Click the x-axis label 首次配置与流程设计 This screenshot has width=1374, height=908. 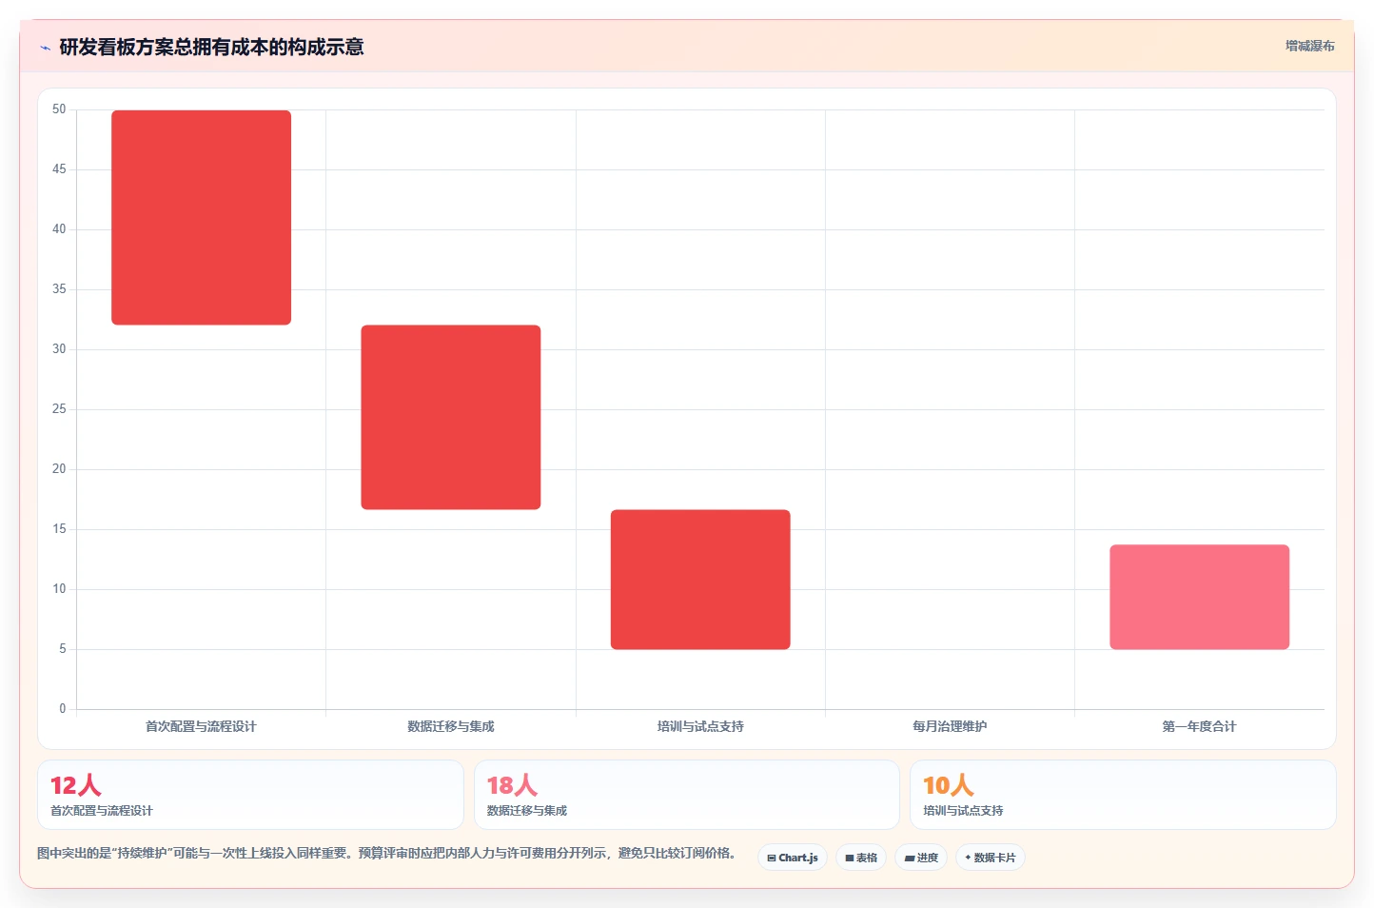click(x=201, y=726)
